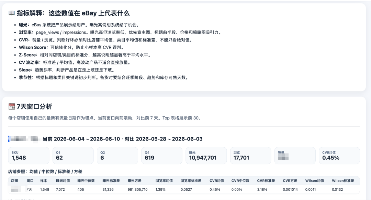Click the 曝光中位数 column header
The height and width of the screenshot is (200, 371).
coord(86,181)
